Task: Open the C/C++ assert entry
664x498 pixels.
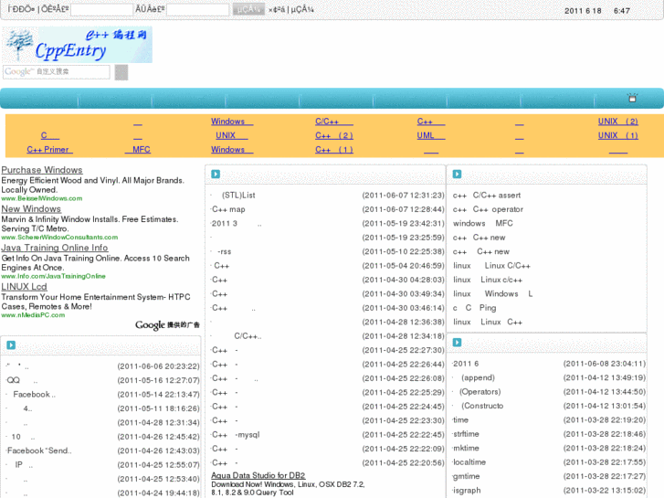Action: (487, 196)
